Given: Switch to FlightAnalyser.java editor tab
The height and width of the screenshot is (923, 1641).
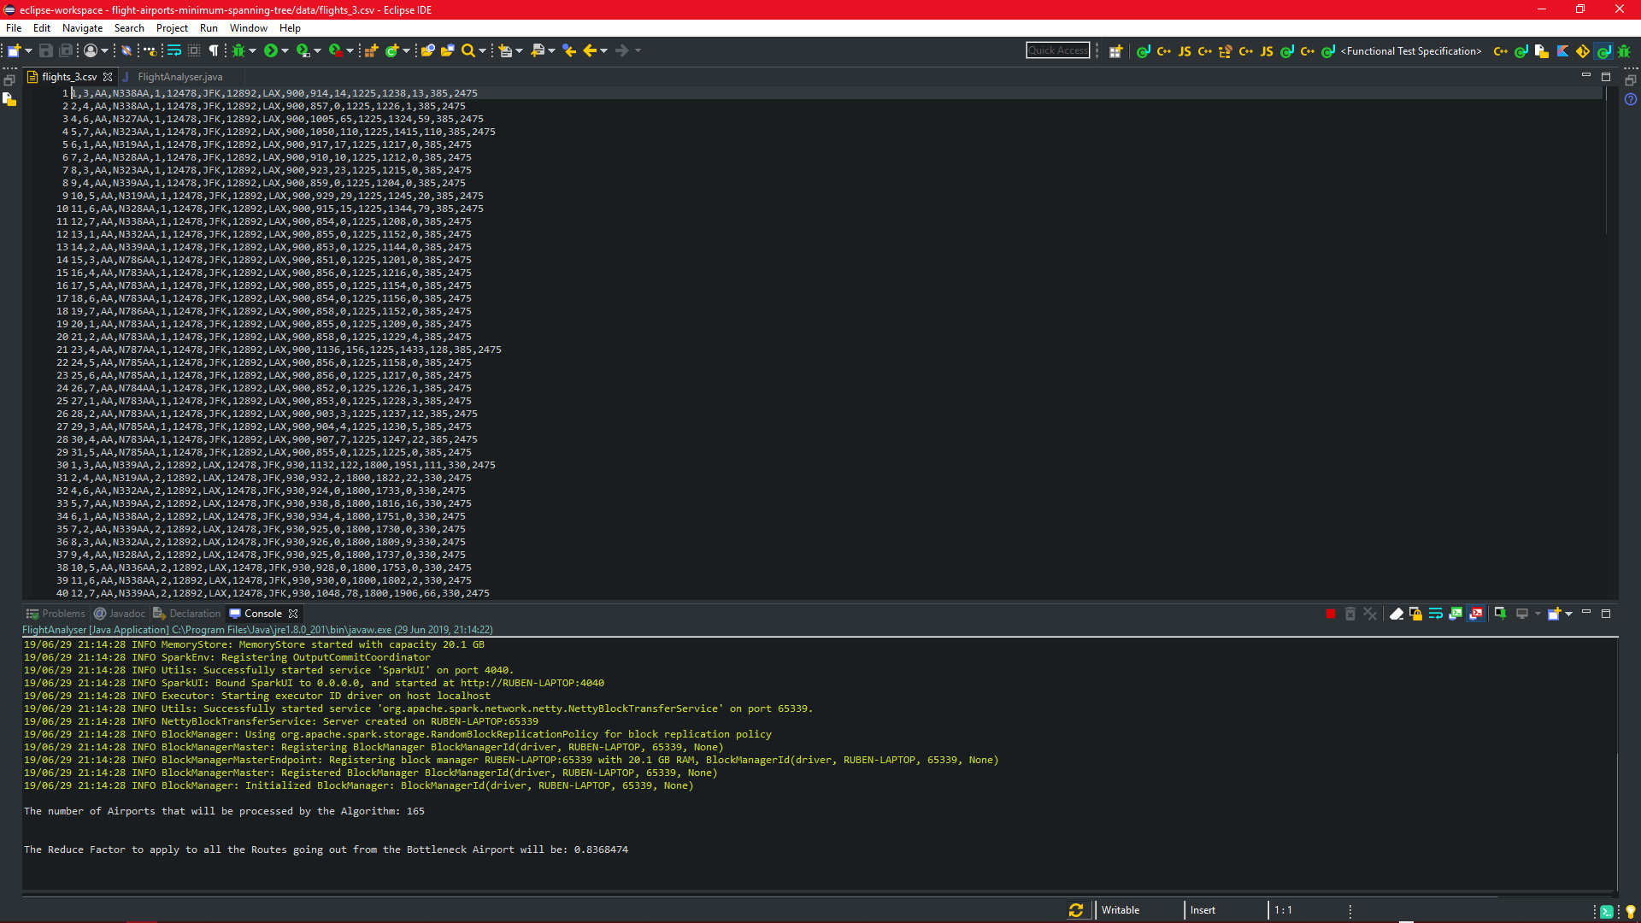Looking at the screenshot, I should point(179,75).
